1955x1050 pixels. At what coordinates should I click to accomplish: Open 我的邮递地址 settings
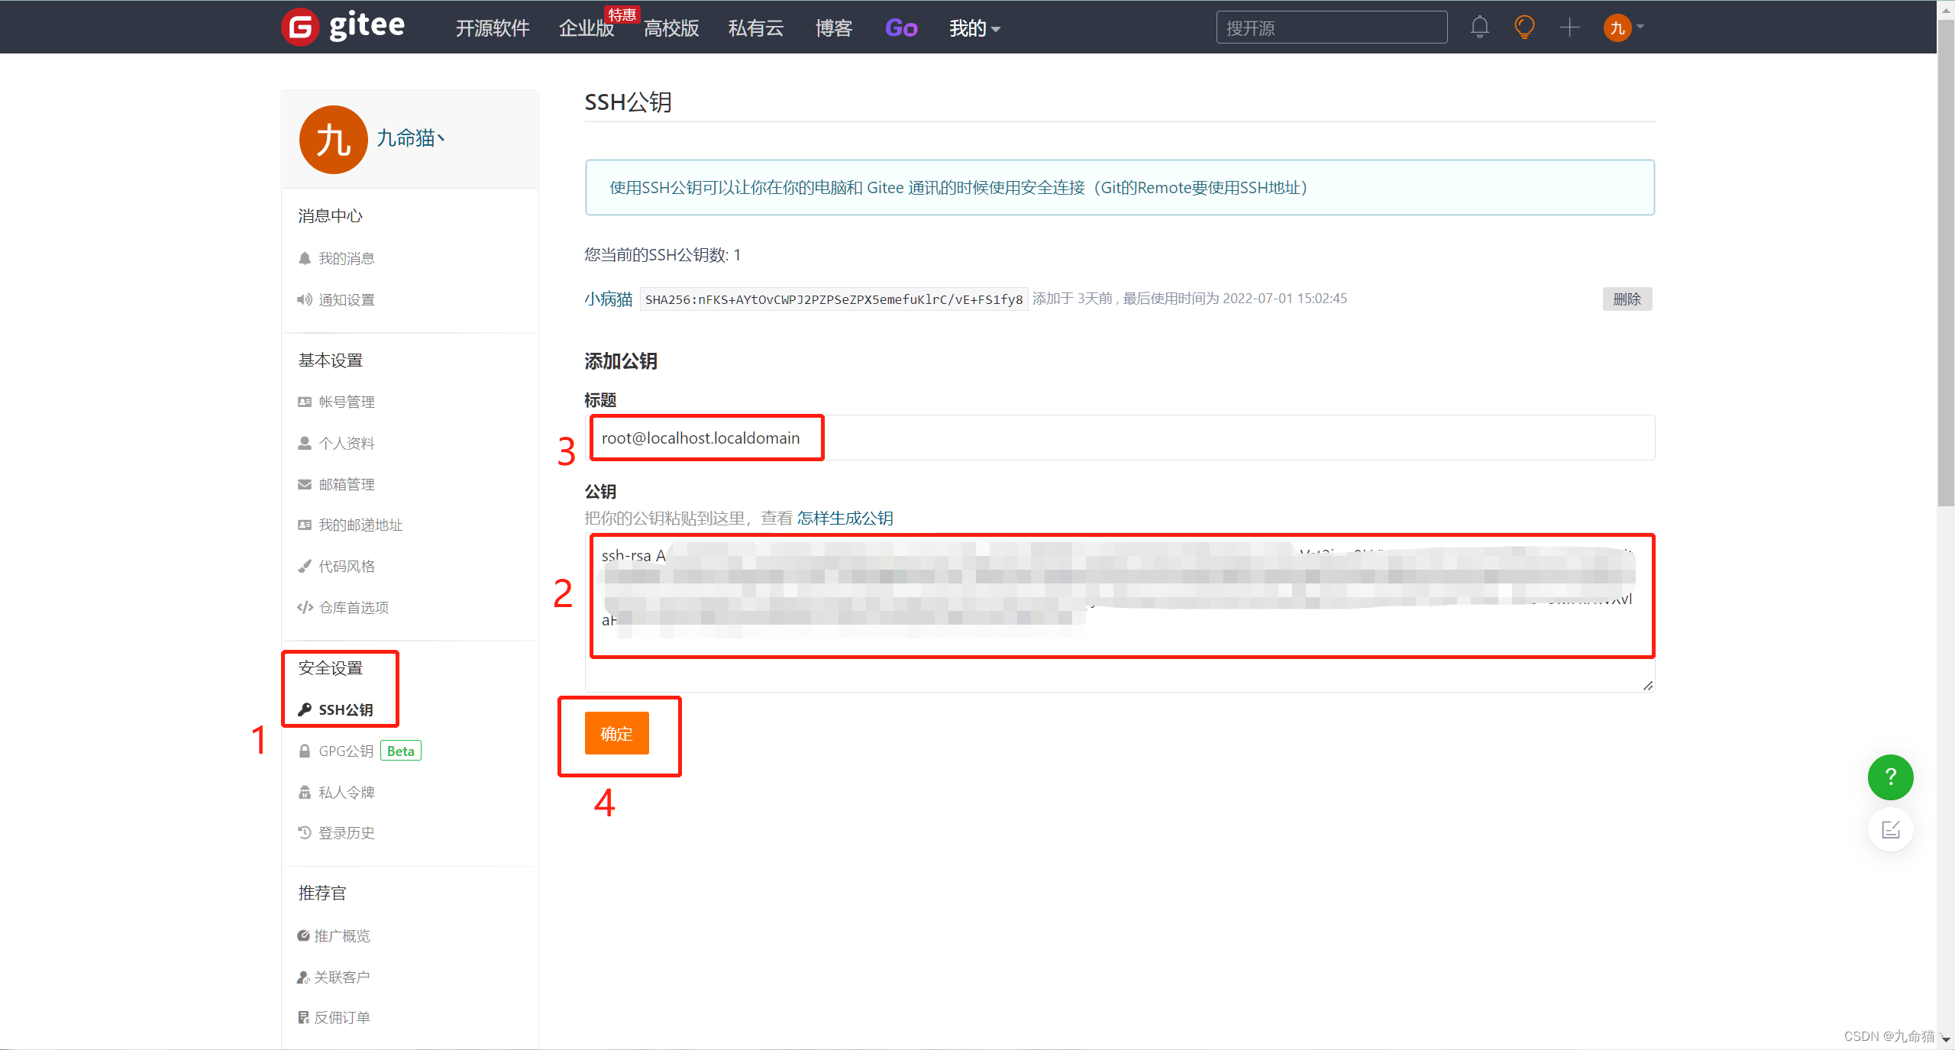[x=360, y=525]
